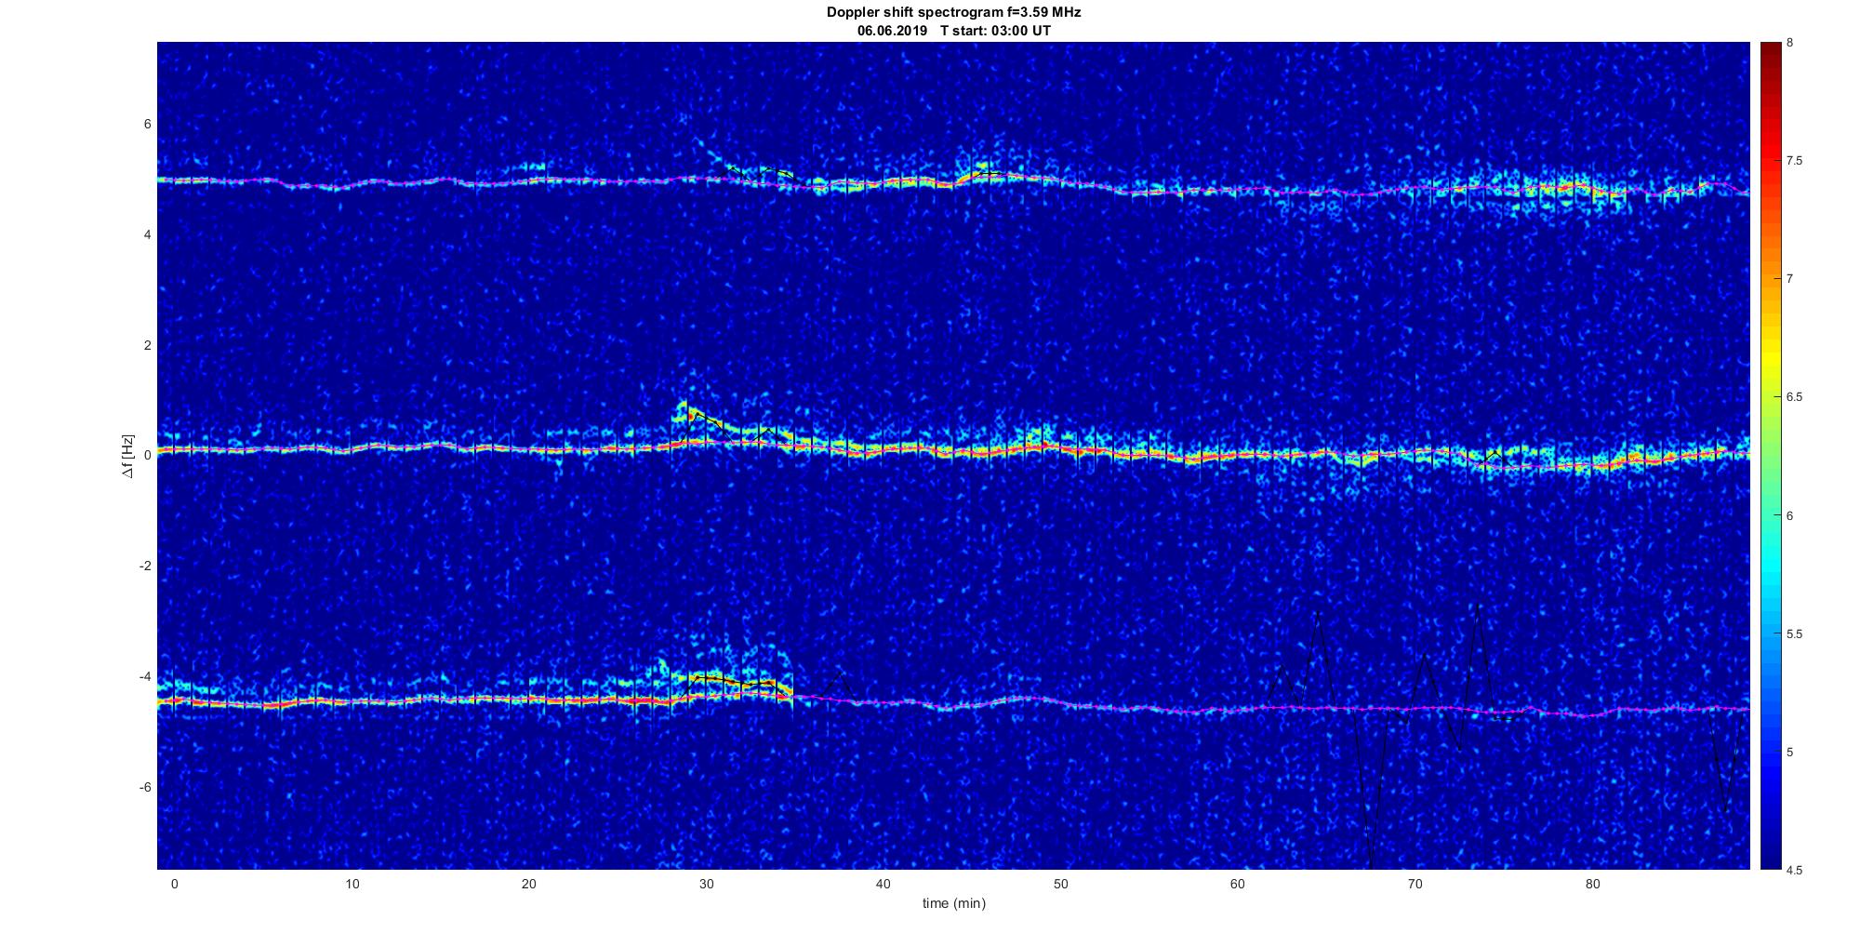Click the x-axis tick label '10'
The height and width of the screenshot is (933, 1860).
pos(352,884)
